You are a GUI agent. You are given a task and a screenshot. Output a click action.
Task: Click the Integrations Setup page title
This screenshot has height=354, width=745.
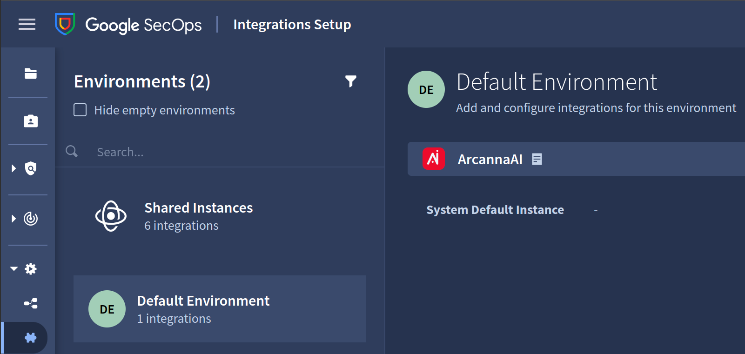(x=292, y=24)
